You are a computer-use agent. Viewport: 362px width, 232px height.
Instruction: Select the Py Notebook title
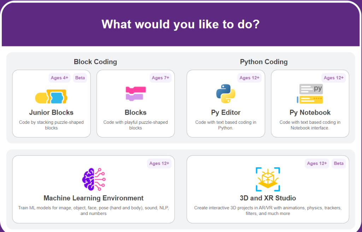click(310, 112)
